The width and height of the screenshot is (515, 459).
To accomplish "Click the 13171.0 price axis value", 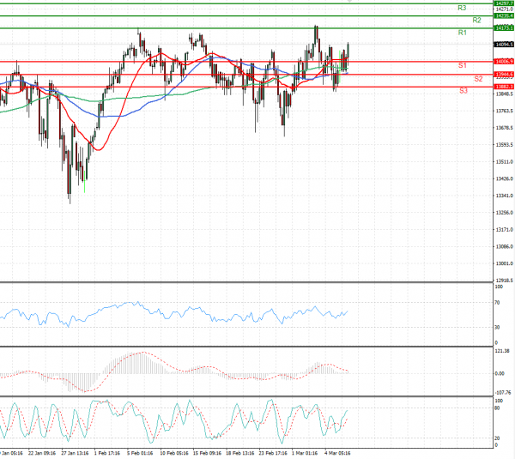I will (504, 230).
